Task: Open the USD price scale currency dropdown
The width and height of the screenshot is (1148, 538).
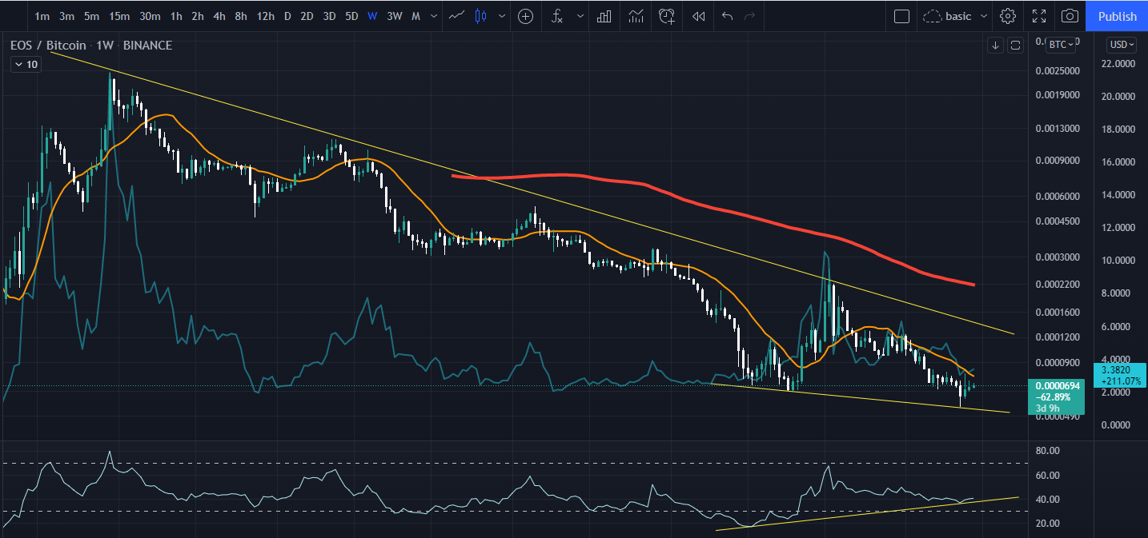Action: pos(1121,45)
